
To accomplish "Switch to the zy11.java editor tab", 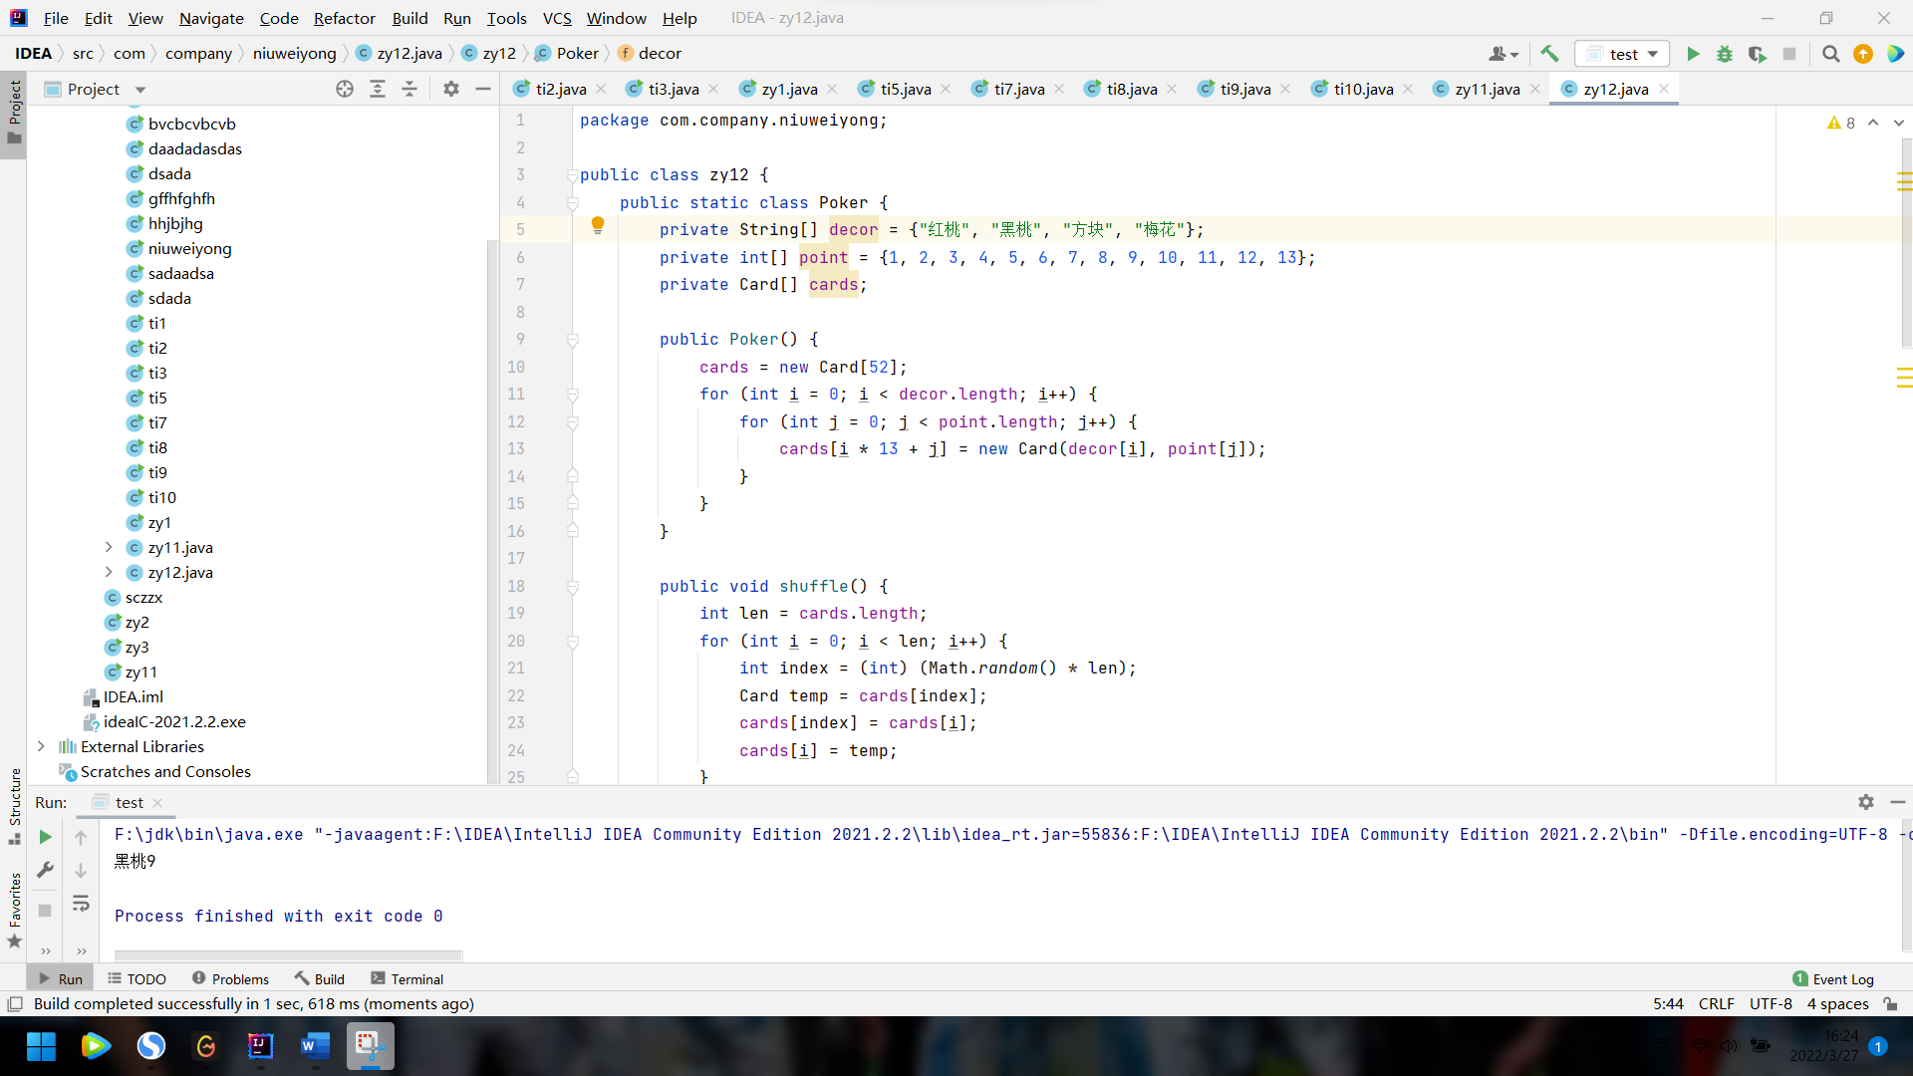I will [x=1486, y=89].
